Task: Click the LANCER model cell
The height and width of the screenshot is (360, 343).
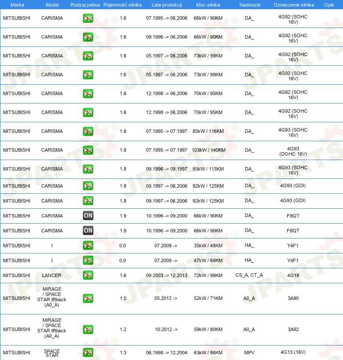Action: (52, 275)
